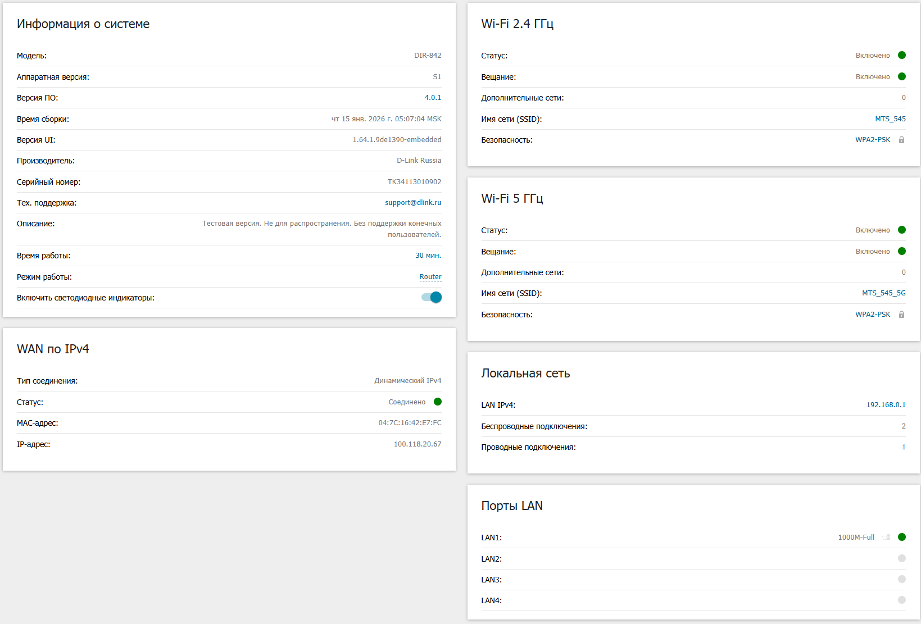This screenshot has width=921, height=624.
Task: Toggle the LED indicators switch off
Action: pos(432,298)
